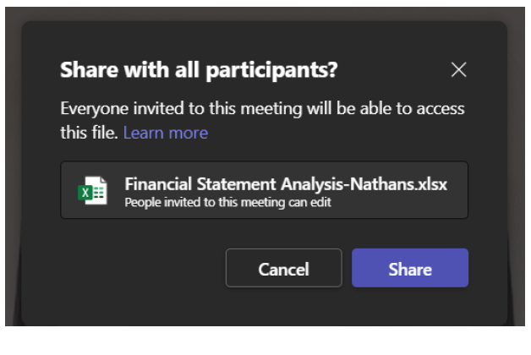Click the Excel file icon
The width and height of the screenshot is (531, 355).
pyautogui.click(x=92, y=190)
